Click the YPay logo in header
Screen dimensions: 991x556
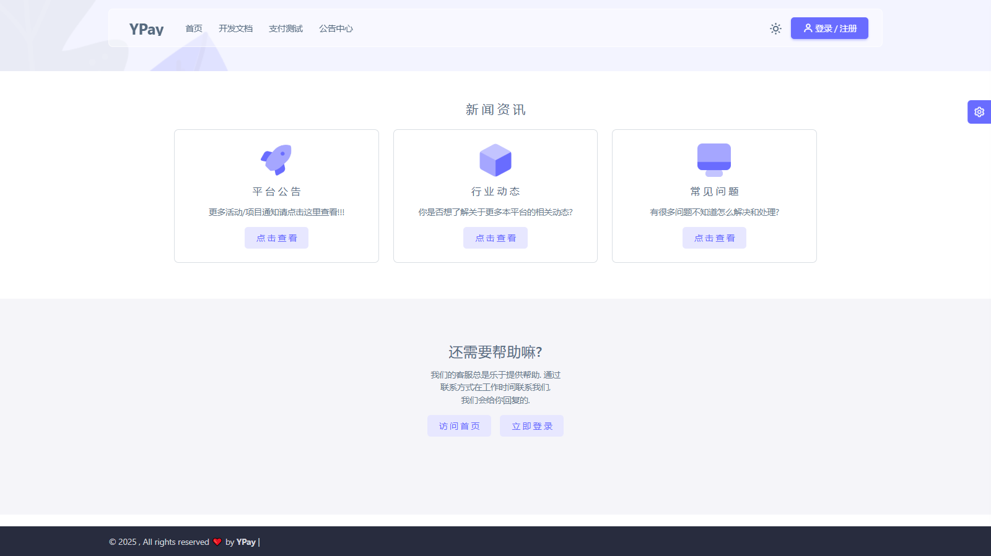coord(146,29)
